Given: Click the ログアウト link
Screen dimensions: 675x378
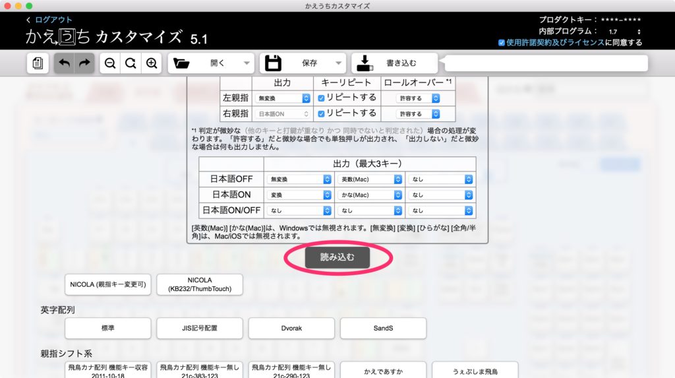Looking at the screenshot, I should point(53,20).
